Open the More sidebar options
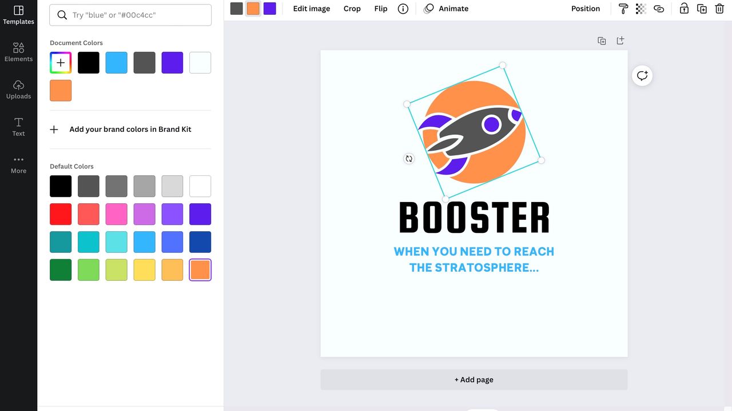This screenshot has width=732, height=411. pos(18,164)
